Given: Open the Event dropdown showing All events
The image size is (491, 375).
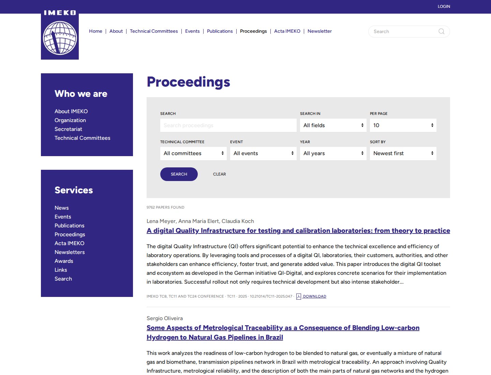Looking at the screenshot, I should pyautogui.click(x=263, y=153).
